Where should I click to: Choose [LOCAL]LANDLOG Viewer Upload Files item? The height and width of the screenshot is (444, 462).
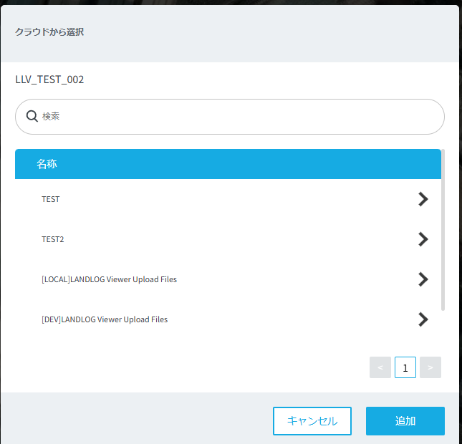click(109, 279)
